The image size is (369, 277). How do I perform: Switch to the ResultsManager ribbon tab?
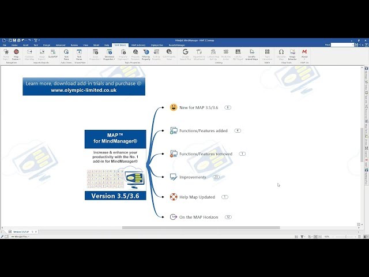tap(177, 45)
